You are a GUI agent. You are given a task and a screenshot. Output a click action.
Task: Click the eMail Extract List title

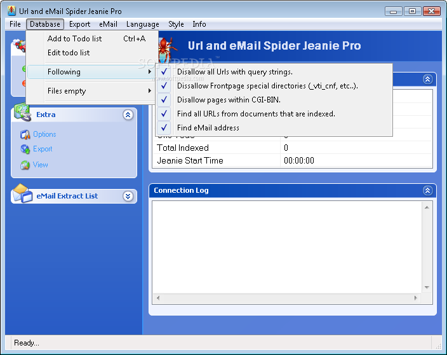point(67,196)
